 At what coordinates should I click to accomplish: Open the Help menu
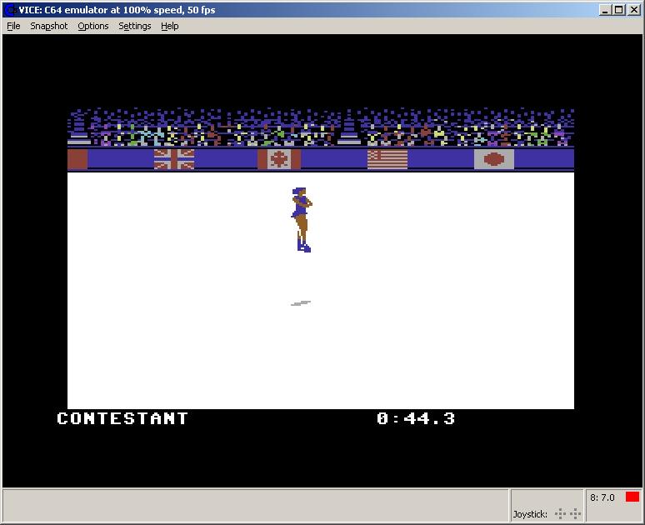pos(169,26)
